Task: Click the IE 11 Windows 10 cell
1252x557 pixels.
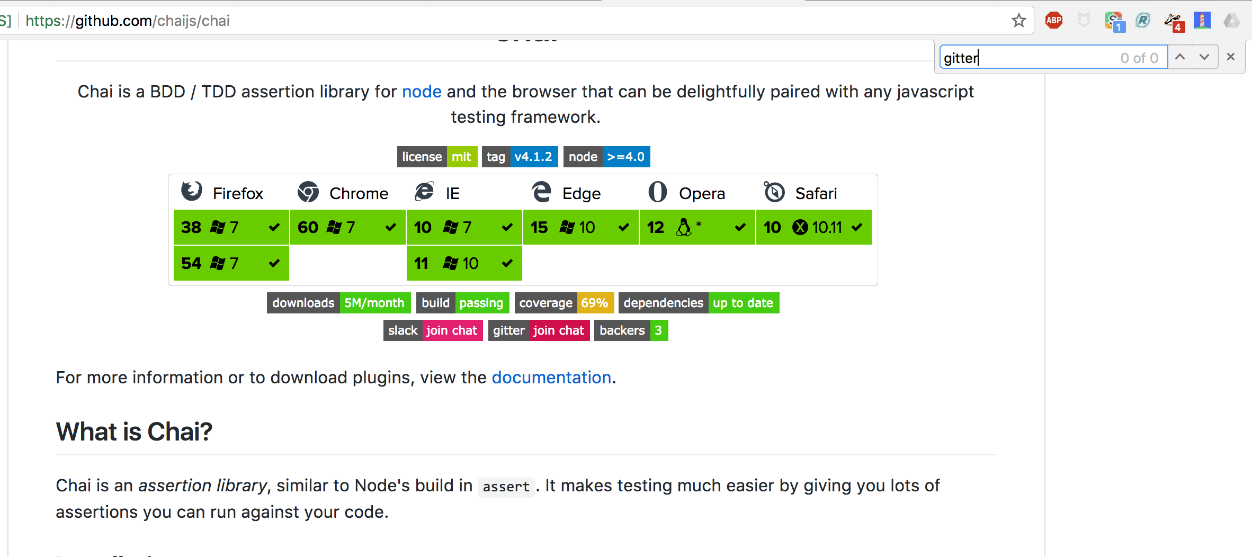Action: 464,263
